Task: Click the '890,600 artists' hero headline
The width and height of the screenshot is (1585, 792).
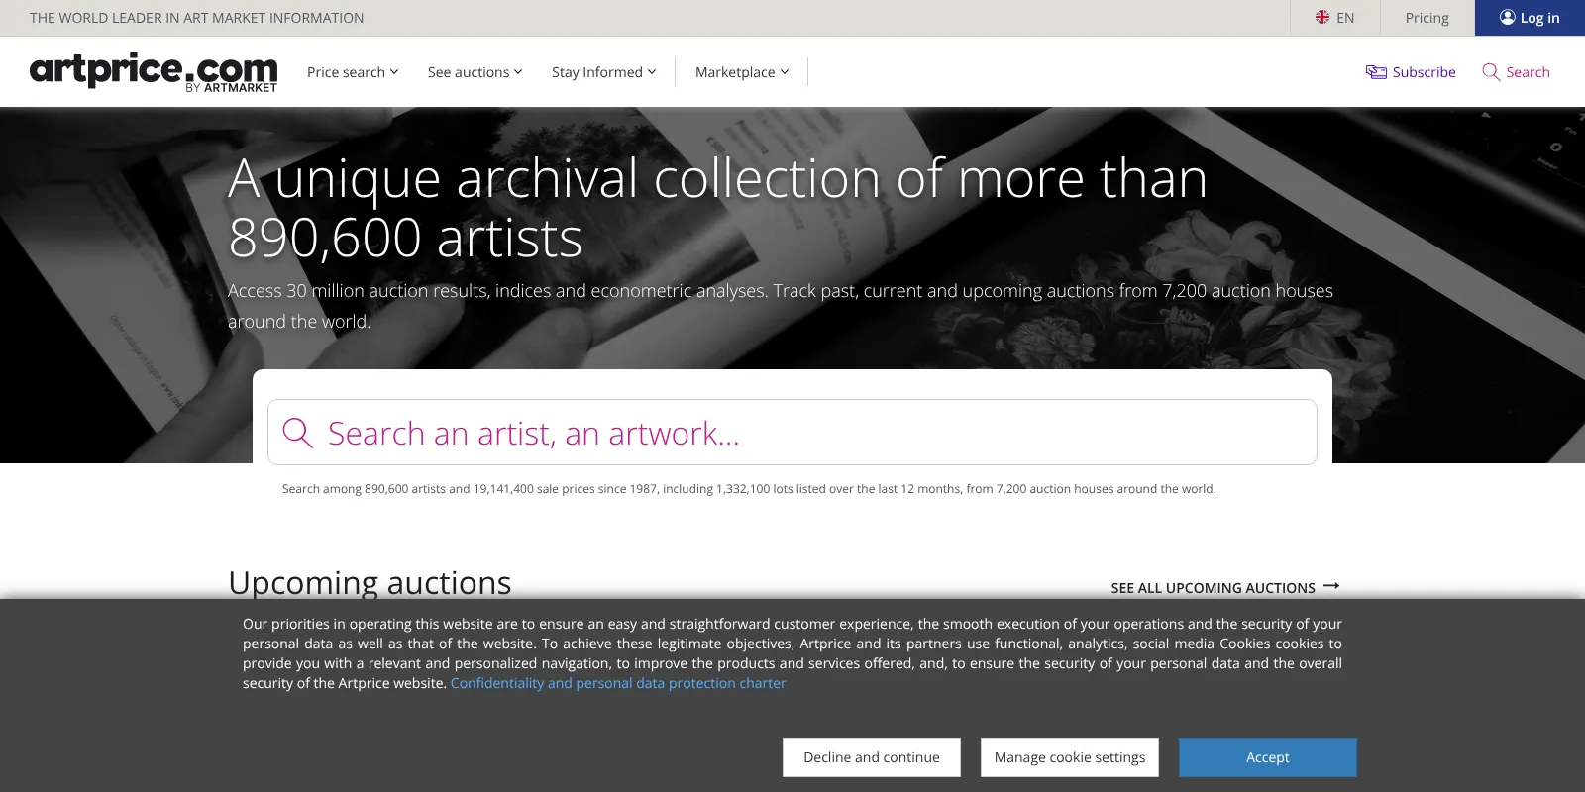Action: pos(405,239)
